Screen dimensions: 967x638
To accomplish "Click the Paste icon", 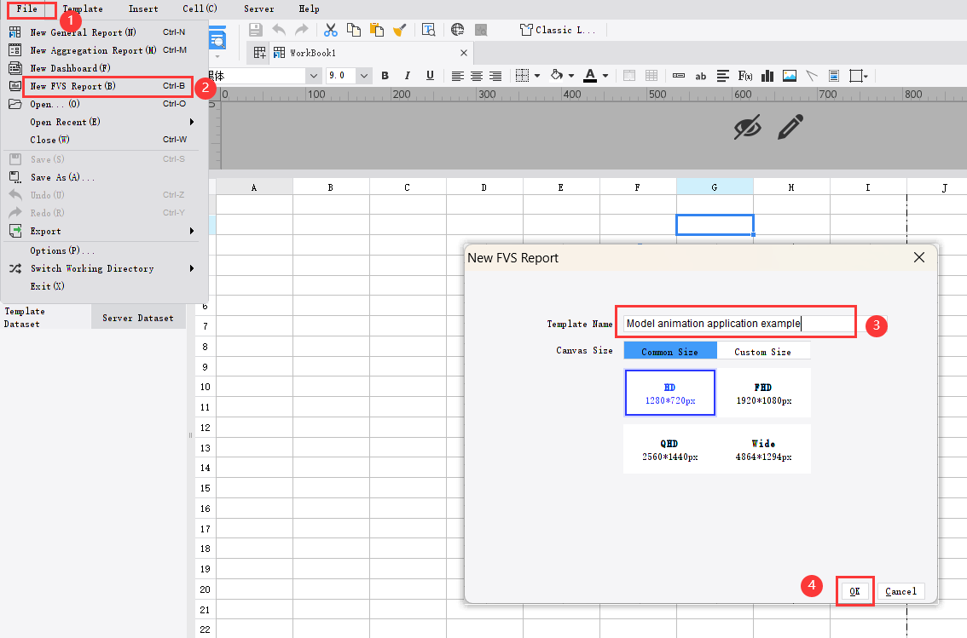I will (x=375, y=30).
